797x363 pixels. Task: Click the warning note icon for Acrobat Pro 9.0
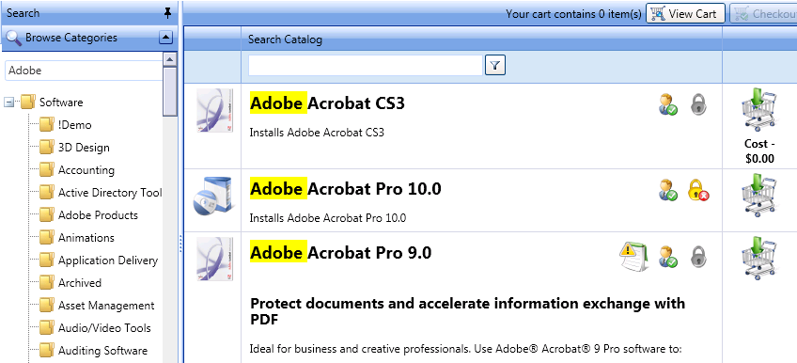633,257
